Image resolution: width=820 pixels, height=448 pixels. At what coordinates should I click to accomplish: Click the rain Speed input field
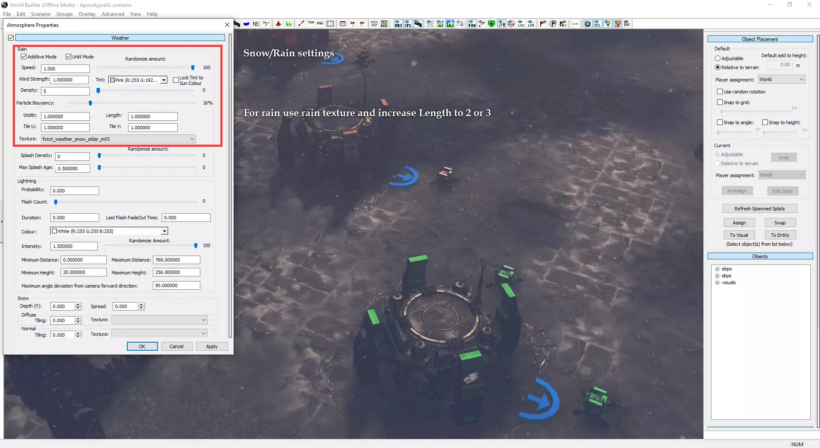click(x=65, y=69)
